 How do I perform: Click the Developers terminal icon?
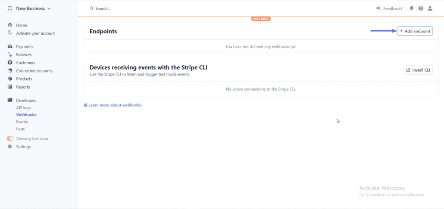coord(10,100)
